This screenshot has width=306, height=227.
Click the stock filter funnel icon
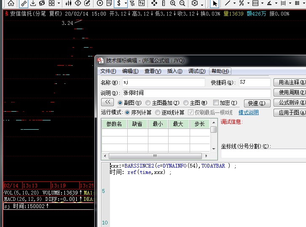tap(132, 3)
